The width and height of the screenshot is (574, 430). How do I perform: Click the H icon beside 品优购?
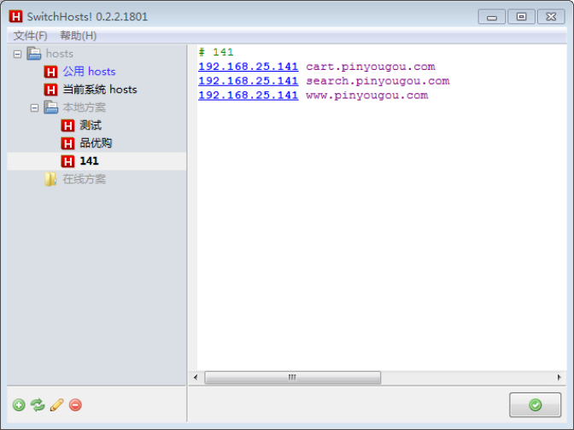click(x=67, y=143)
